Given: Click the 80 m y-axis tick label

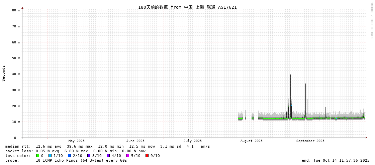Looking at the screenshot, I should [x=16, y=10].
